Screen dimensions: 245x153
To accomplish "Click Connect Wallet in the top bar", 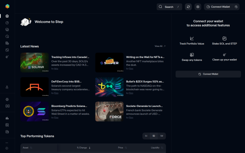I will point(218,7).
